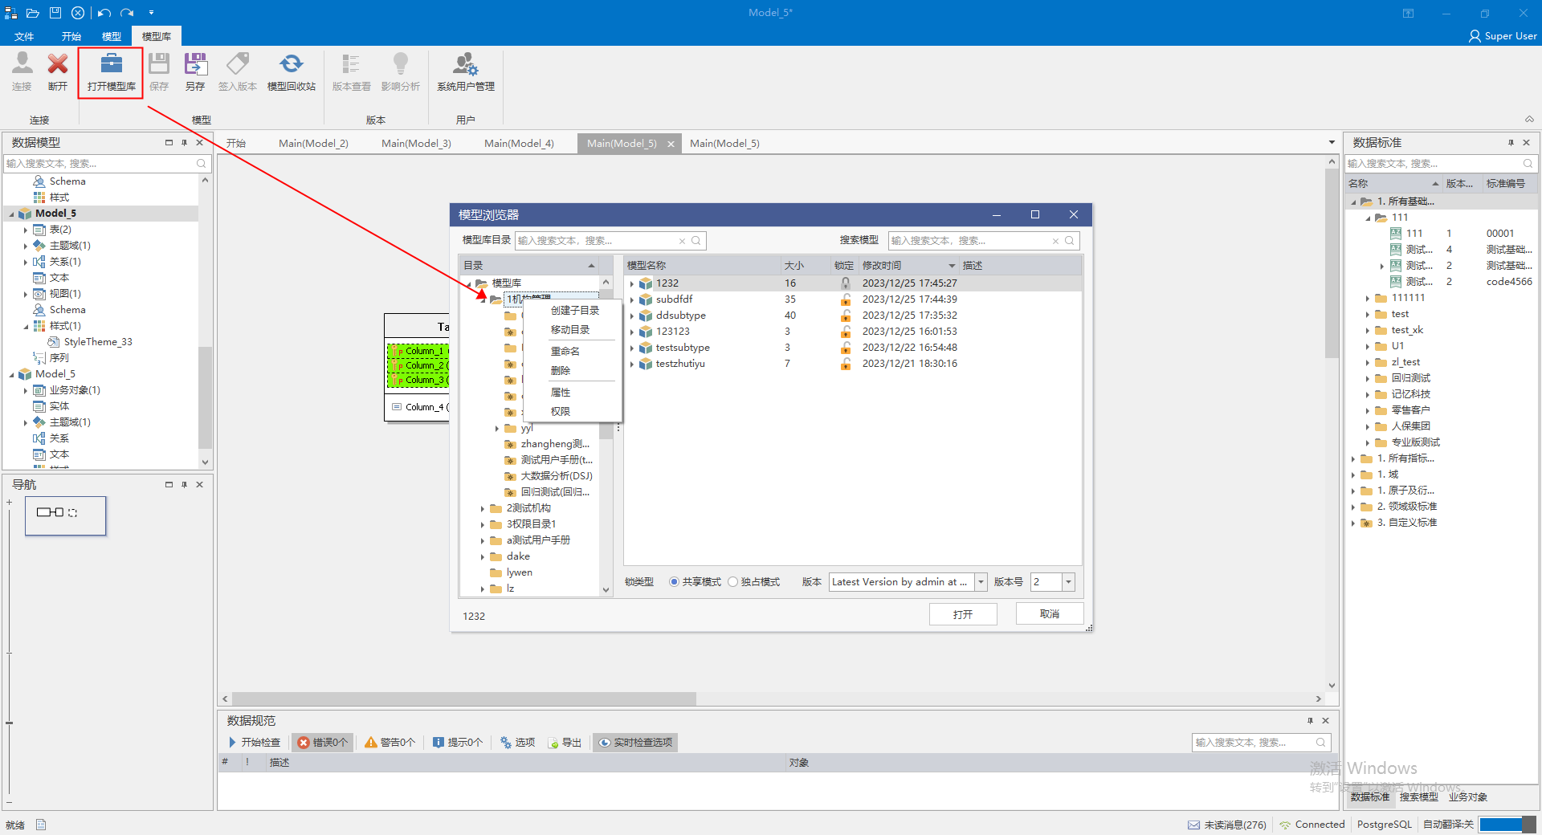Switch to 搜索模型 bottom tab

[x=1419, y=797]
